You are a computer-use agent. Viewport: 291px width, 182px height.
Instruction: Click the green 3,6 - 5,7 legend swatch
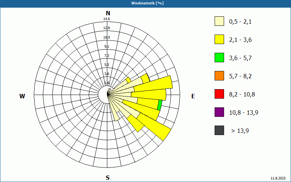click(219, 58)
